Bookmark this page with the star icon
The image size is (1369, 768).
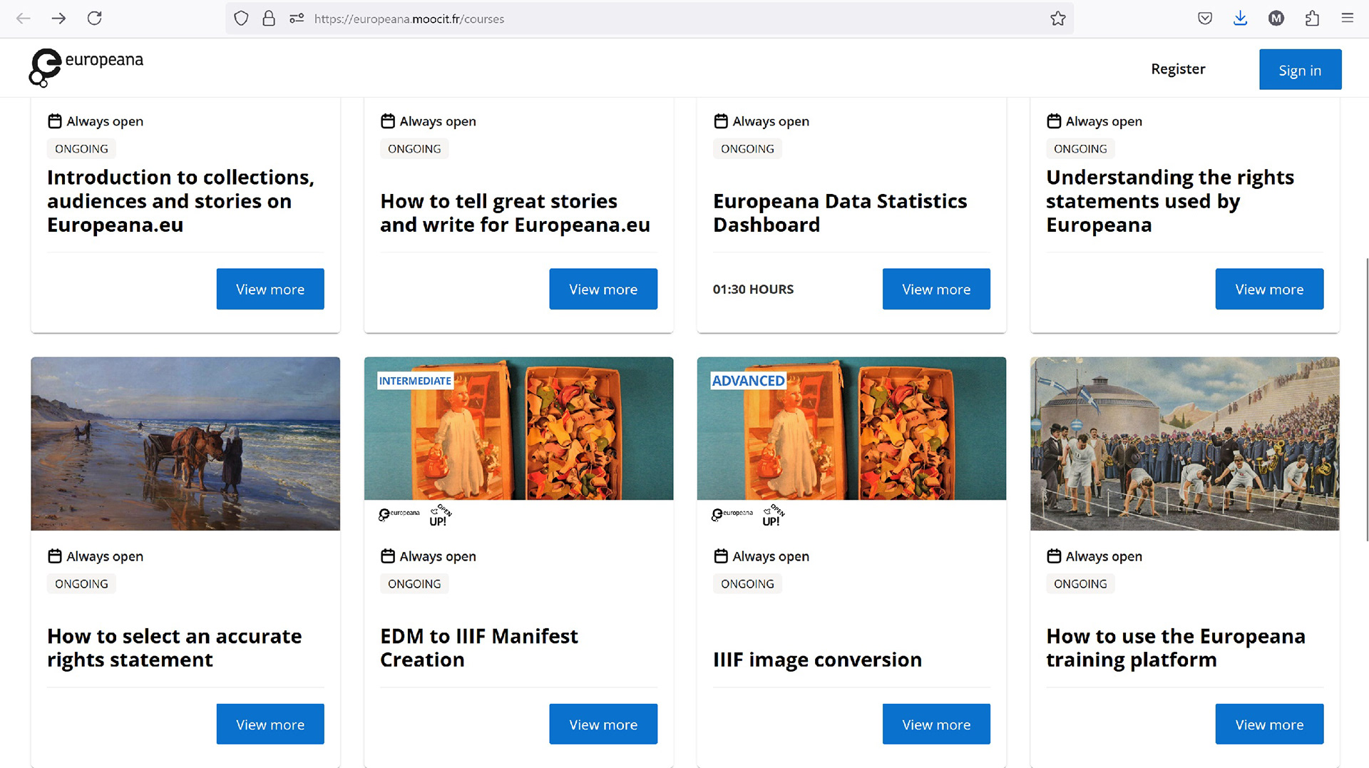click(1057, 19)
